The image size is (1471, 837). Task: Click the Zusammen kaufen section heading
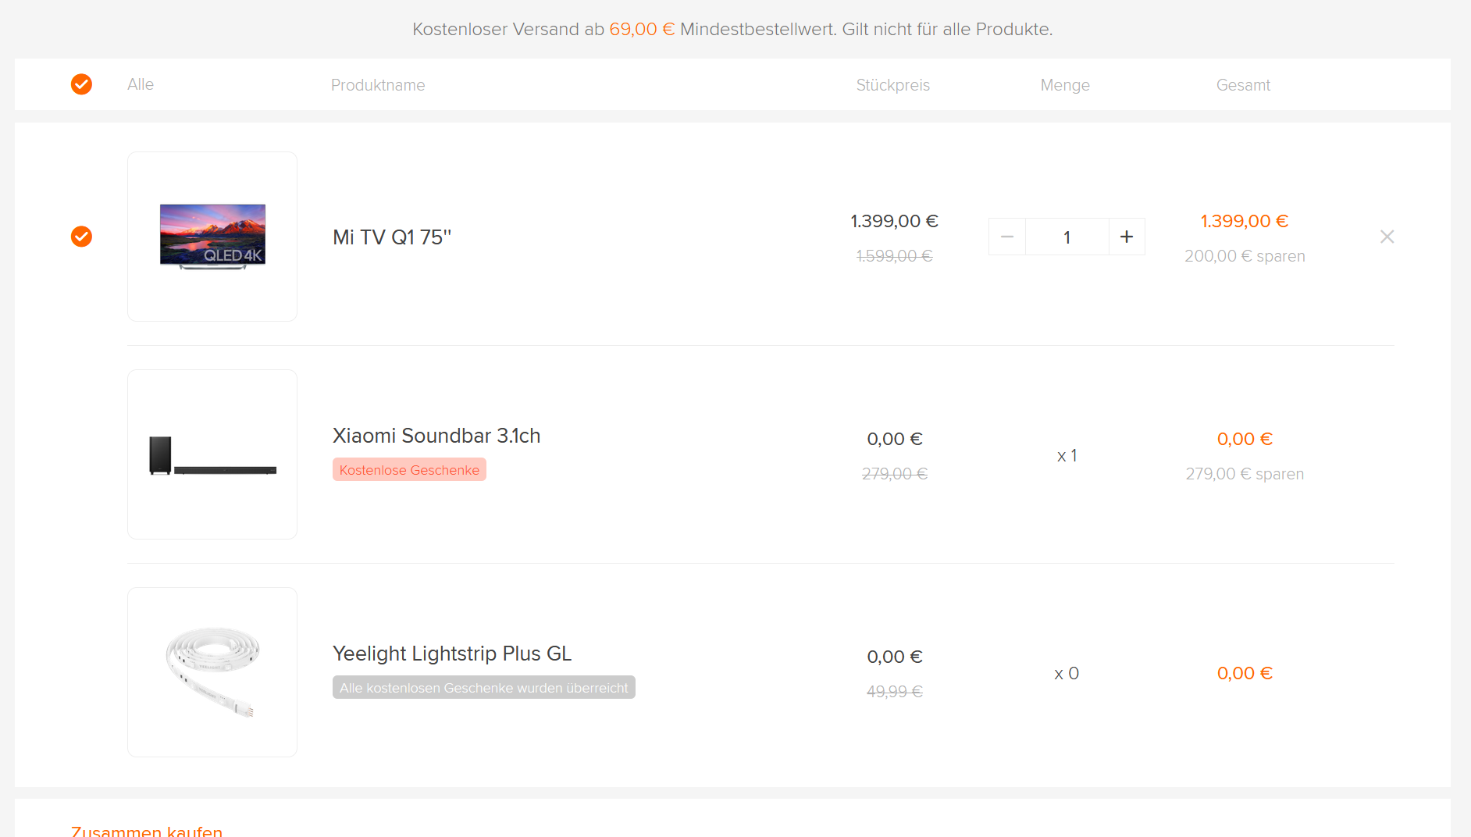pyautogui.click(x=147, y=831)
